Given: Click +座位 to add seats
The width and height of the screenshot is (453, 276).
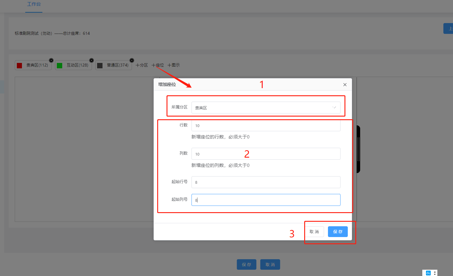Looking at the screenshot, I should 158,65.
